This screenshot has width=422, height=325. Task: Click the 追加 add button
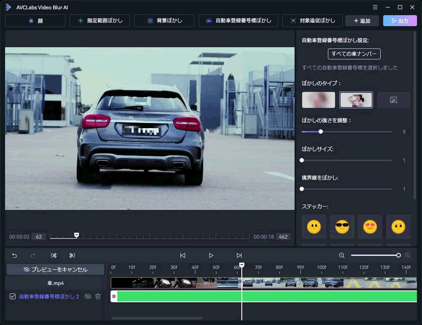362,21
